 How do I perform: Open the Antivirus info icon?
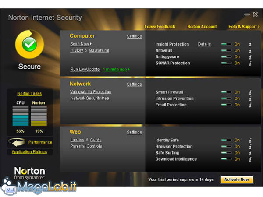pos(250,50)
